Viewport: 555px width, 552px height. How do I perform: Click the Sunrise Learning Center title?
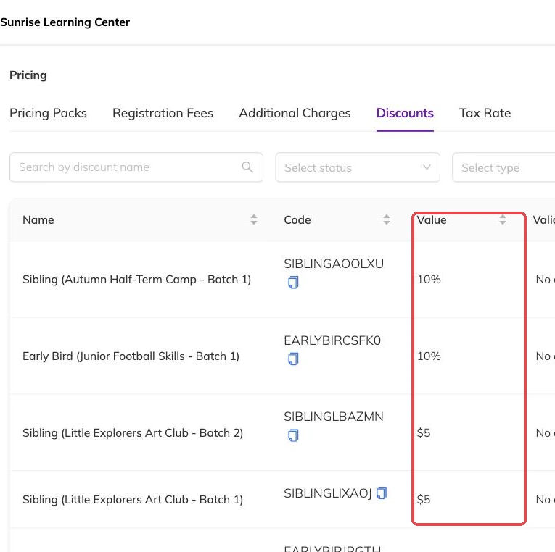[65, 22]
